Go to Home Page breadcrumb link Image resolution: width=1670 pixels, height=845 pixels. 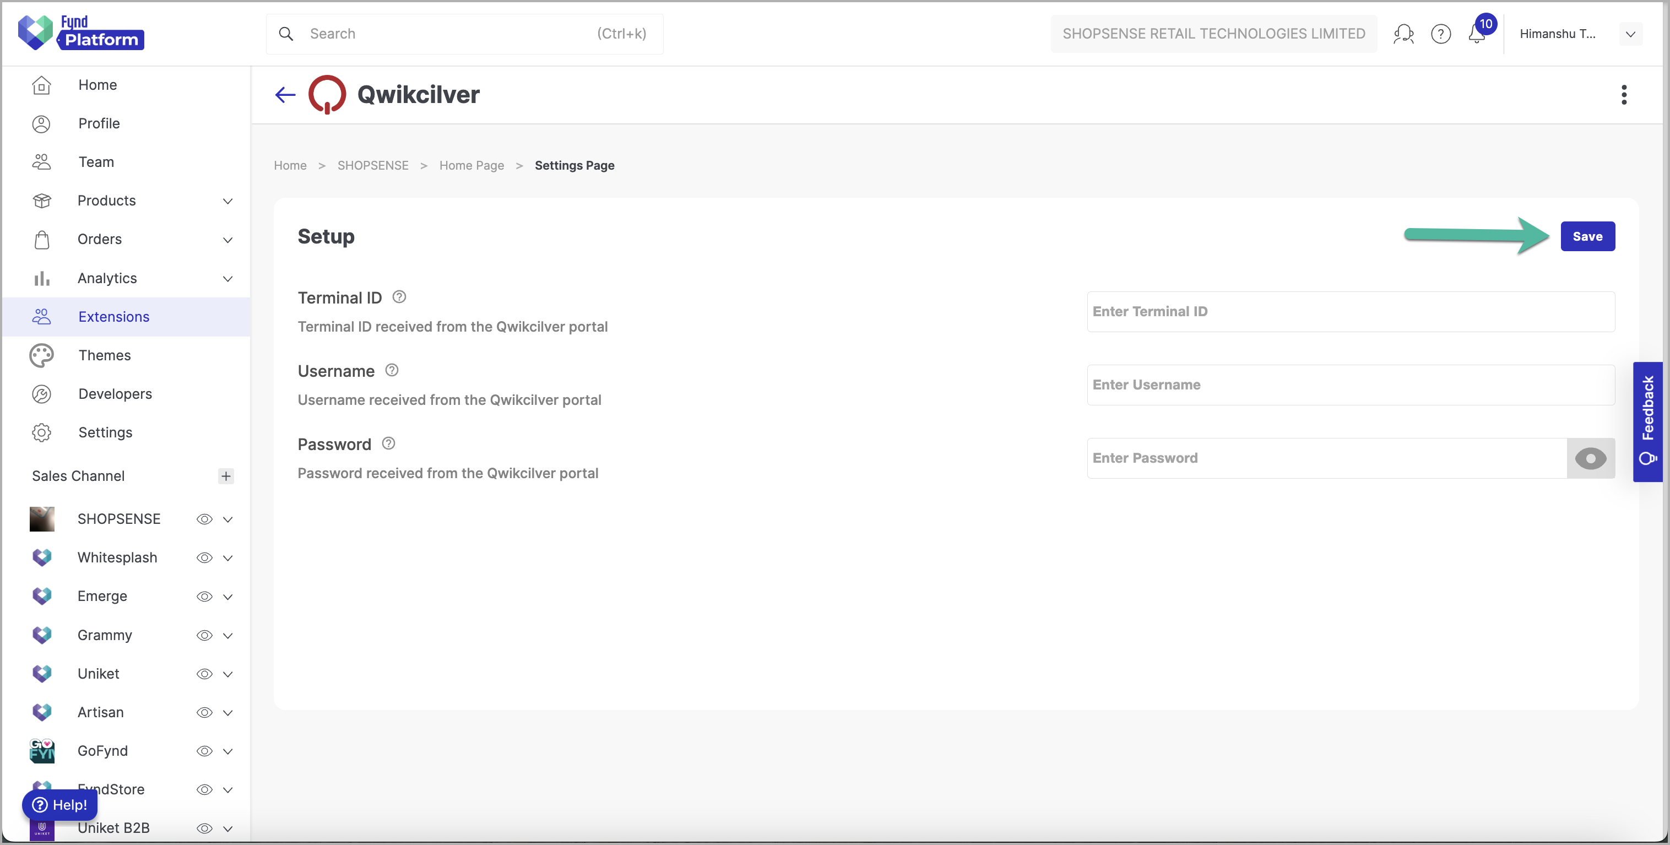(471, 165)
